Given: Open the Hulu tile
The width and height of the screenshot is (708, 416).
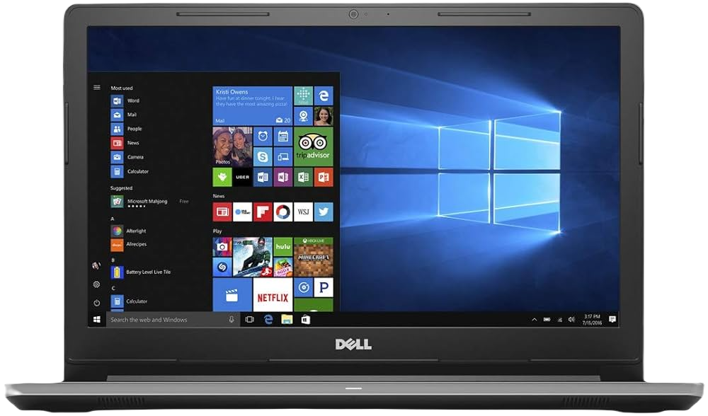Looking at the screenshot, I should (x=283, y=246).
